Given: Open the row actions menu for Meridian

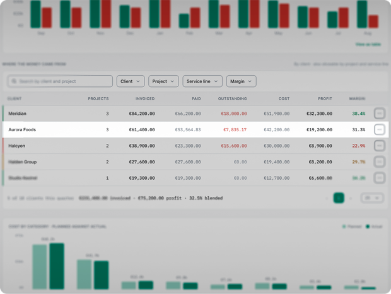Looking at the screenshot, I should (379, 114).
